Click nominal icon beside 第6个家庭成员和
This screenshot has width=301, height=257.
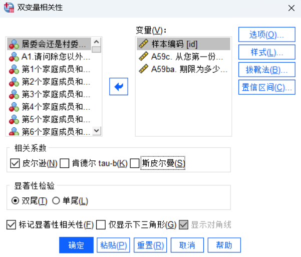tap(14, 131)
